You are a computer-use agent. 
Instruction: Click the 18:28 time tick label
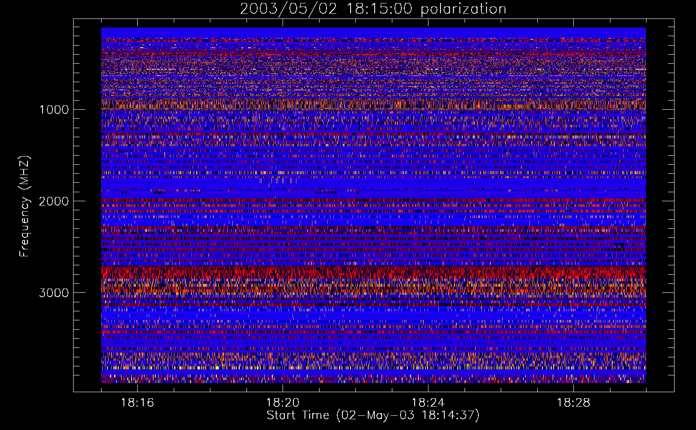click(573, 403)
